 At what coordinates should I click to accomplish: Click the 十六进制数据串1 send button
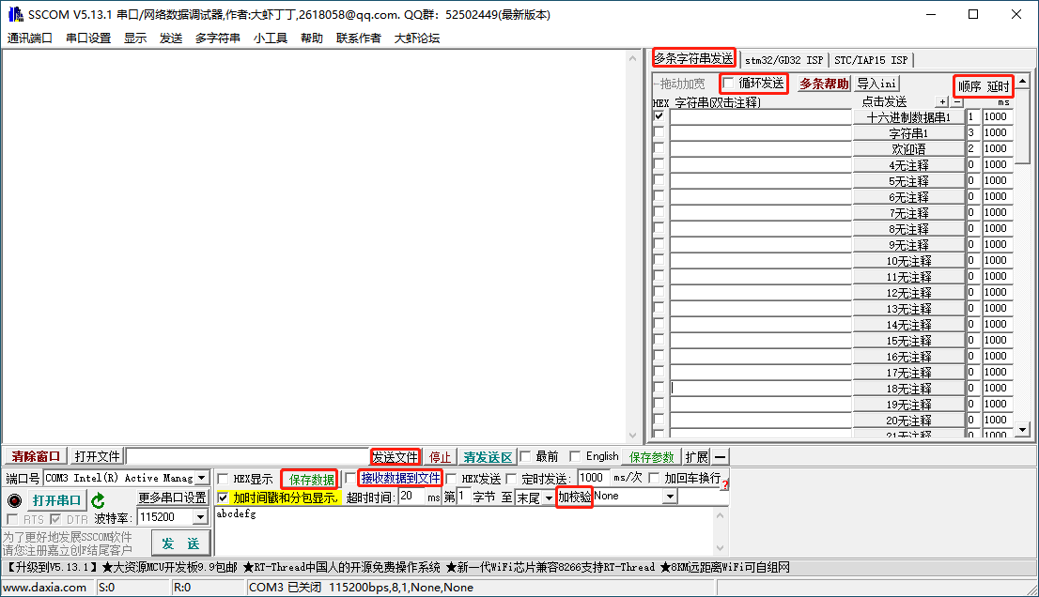pyautogui.click(x=908, y=117)
